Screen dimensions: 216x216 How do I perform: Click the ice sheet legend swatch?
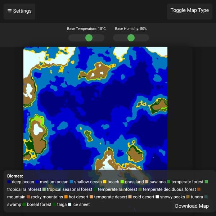[x=69, y=204]
